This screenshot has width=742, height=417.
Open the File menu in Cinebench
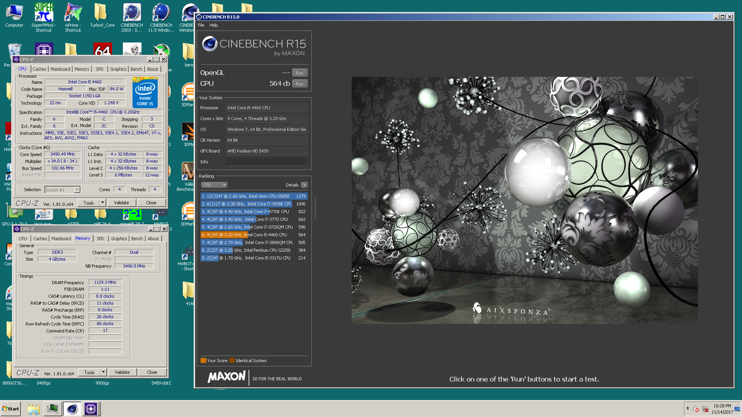201,25
